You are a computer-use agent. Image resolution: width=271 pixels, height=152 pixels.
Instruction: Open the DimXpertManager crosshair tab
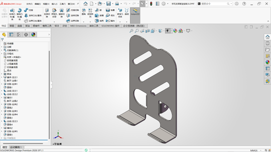pyautogui.click(x=26, y=35)
